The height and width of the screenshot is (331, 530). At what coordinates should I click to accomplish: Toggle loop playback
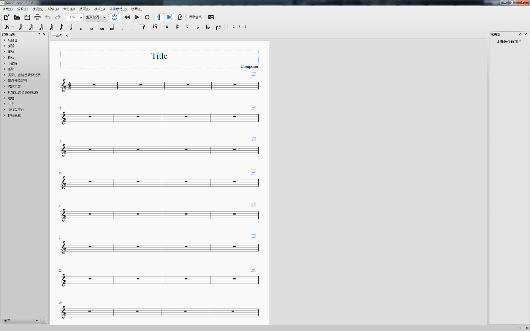pos(147,17)
